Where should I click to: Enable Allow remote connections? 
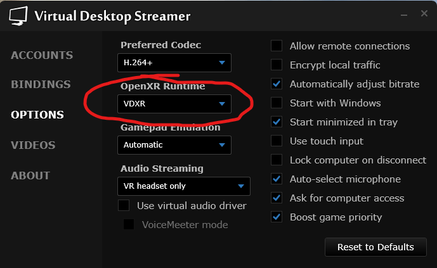point(277,46)
